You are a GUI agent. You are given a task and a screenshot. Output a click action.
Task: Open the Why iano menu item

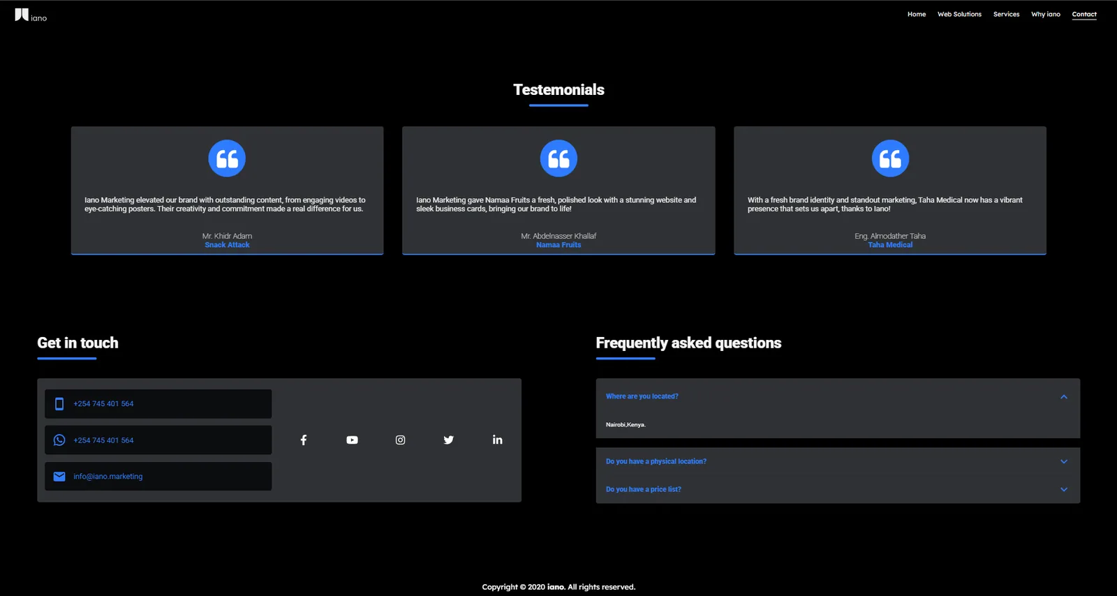1046,14
